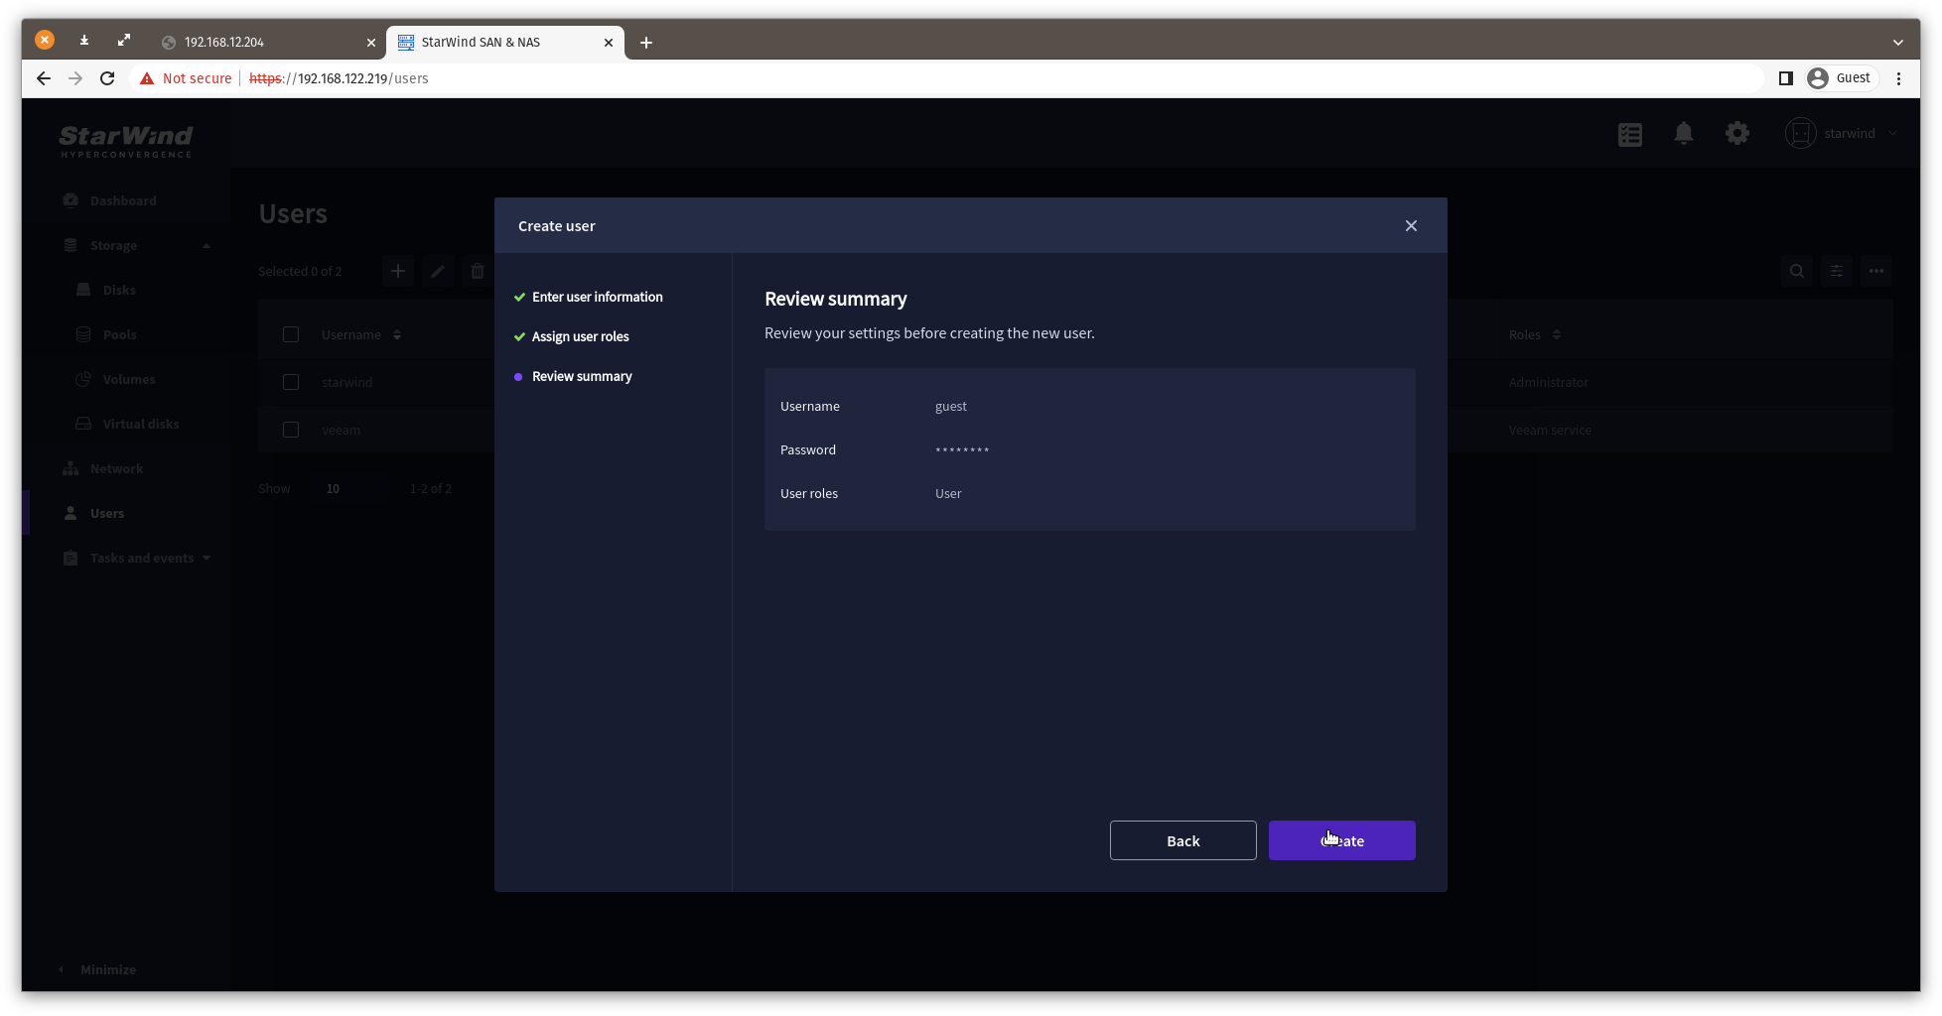The width and height of the screenshot is (1942, 1016).
Task: Open the Guest profile button
Action: click(x=1841, y=78)
